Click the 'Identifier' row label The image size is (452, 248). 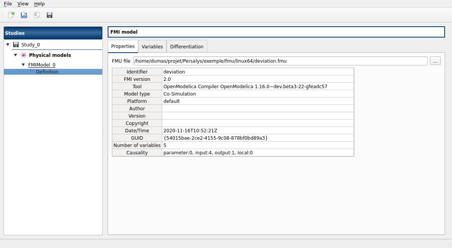pyautogui.click(x=137, y=72)
